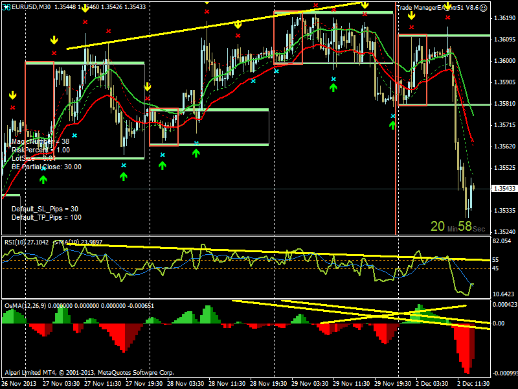
Task: Click the 20 Min 58 Sec candle countdown timer
Action: [x=458, y=226]
